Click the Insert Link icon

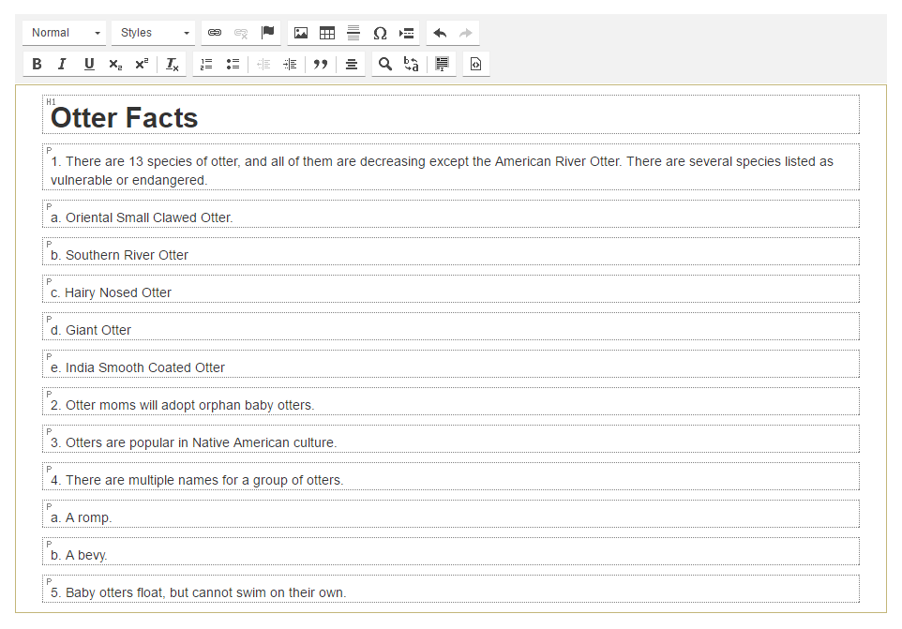click(215, 33)
